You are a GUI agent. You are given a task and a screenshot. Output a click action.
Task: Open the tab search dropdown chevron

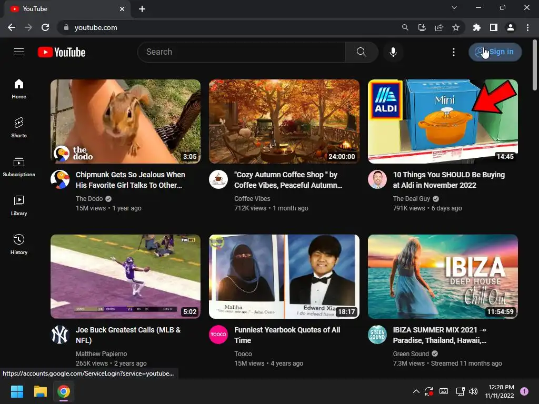tap(454, 7)
